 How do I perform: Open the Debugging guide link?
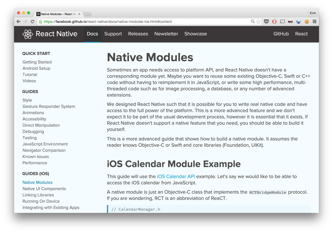click(x=33, y=132)
